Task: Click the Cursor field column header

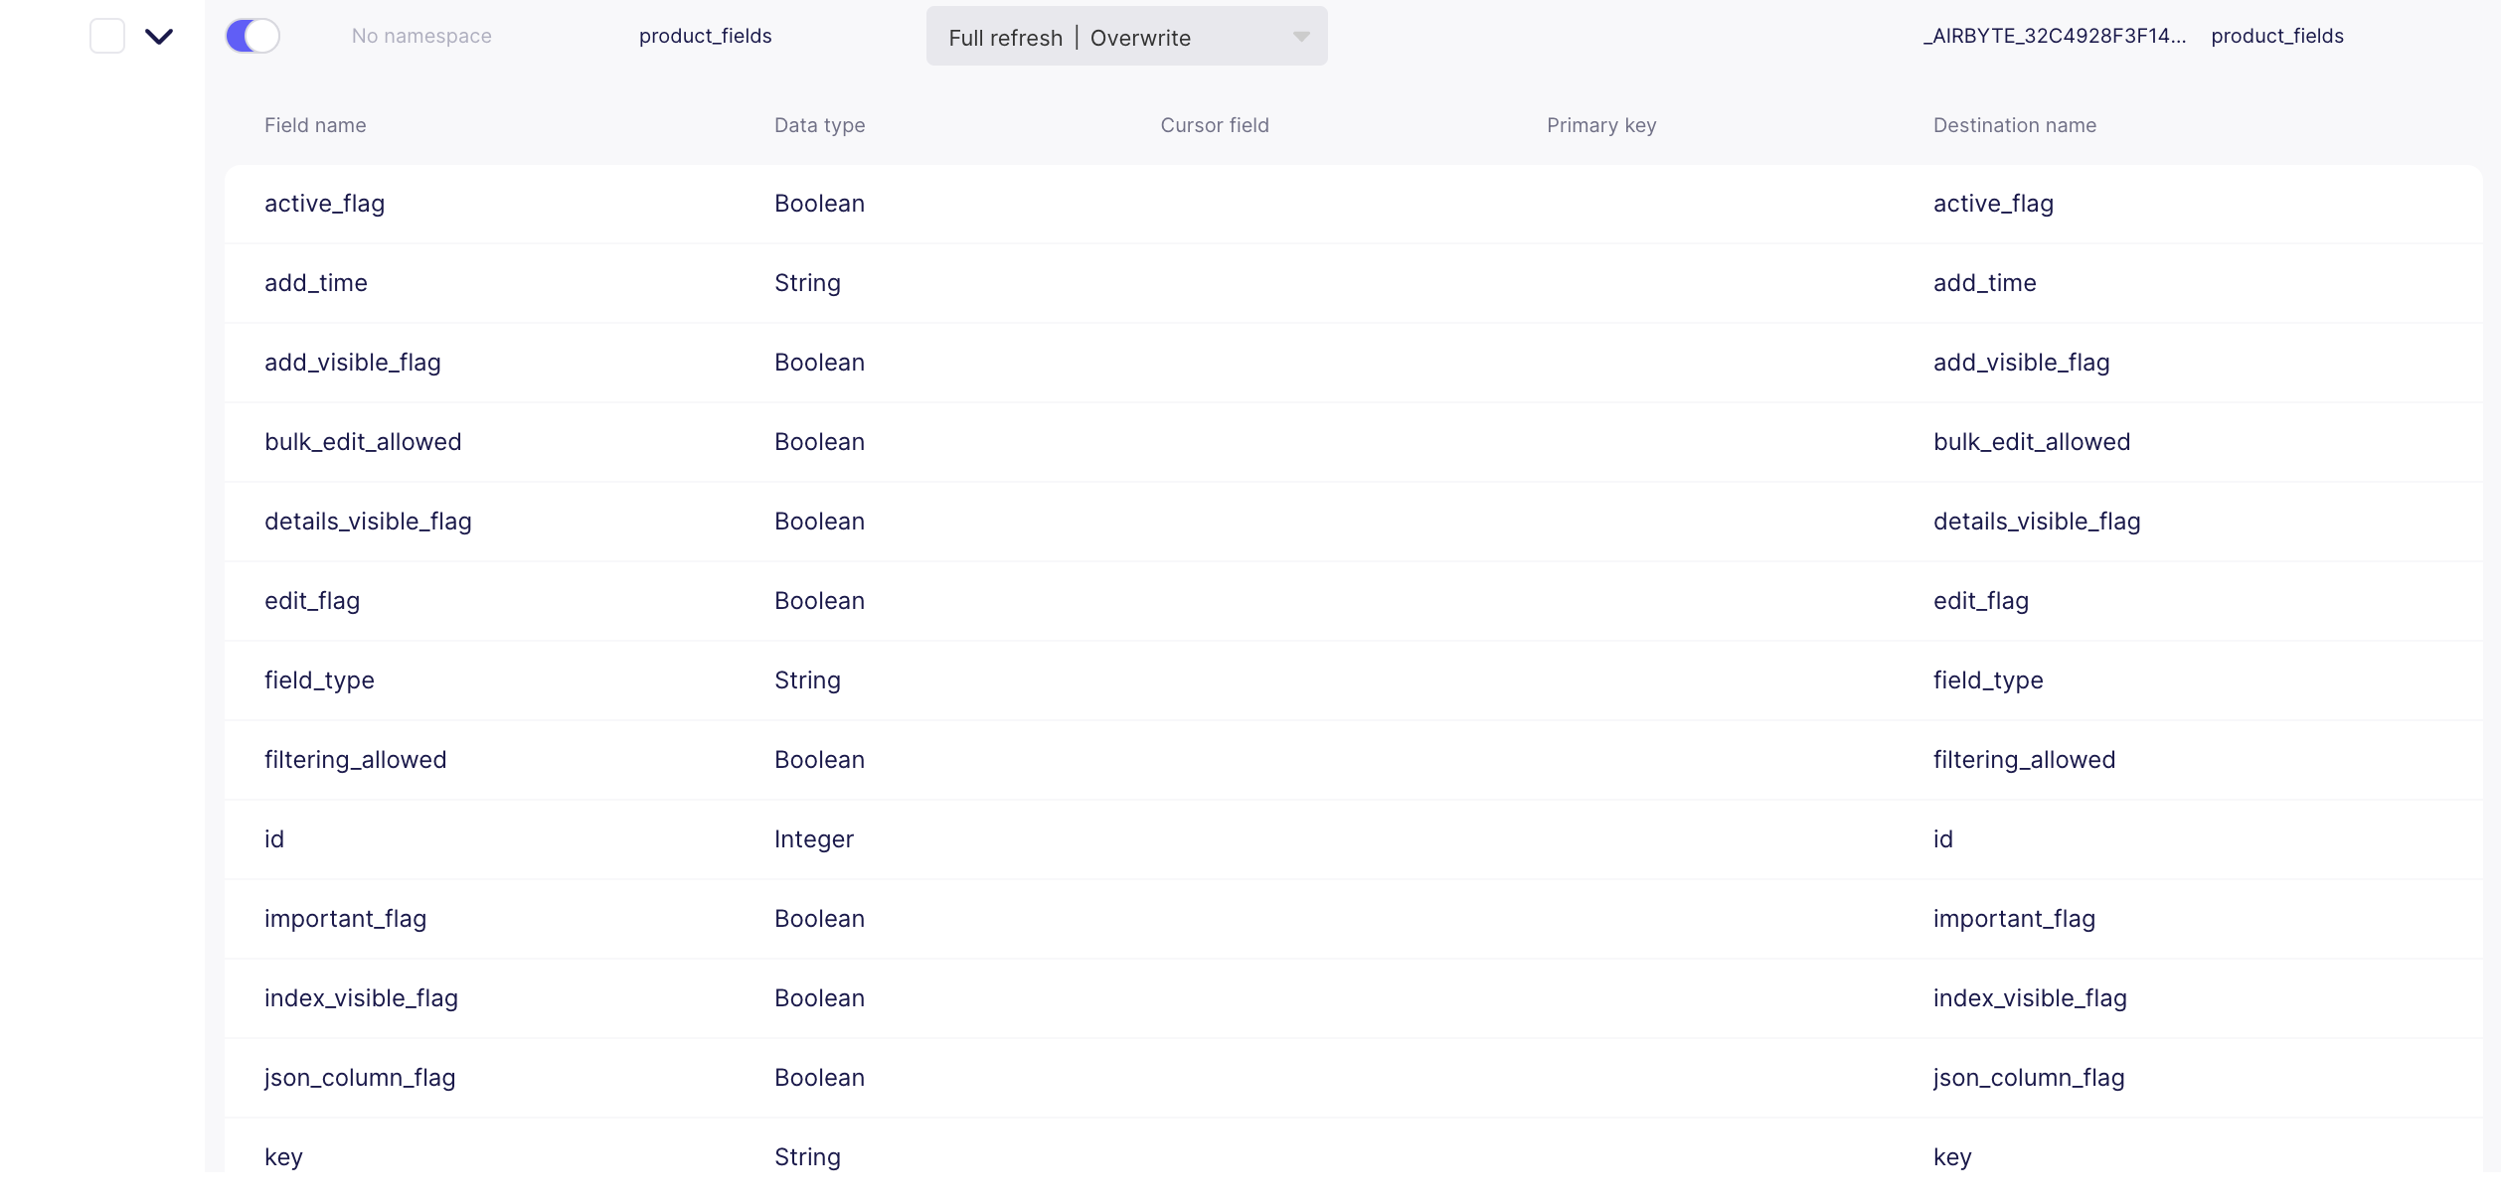Action: pyautogui.click(x=1214, y=125)
